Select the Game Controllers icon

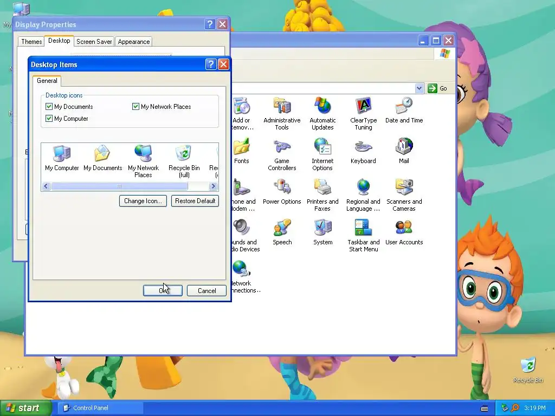tap(282, 154)
